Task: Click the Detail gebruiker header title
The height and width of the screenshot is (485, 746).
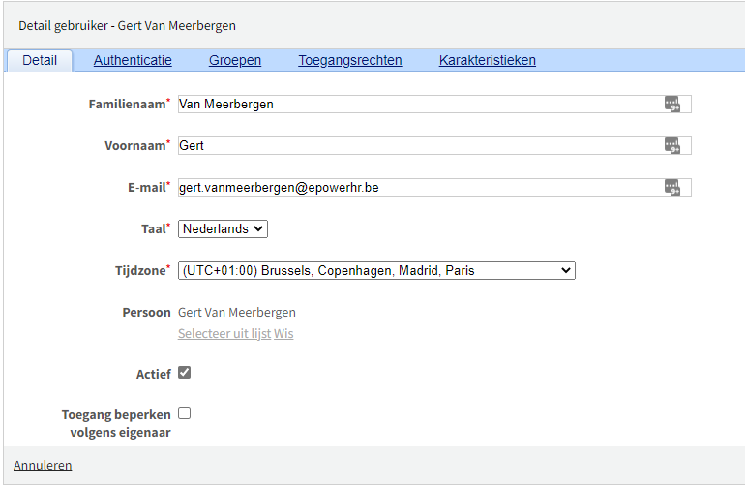Action: coord(127,26)
